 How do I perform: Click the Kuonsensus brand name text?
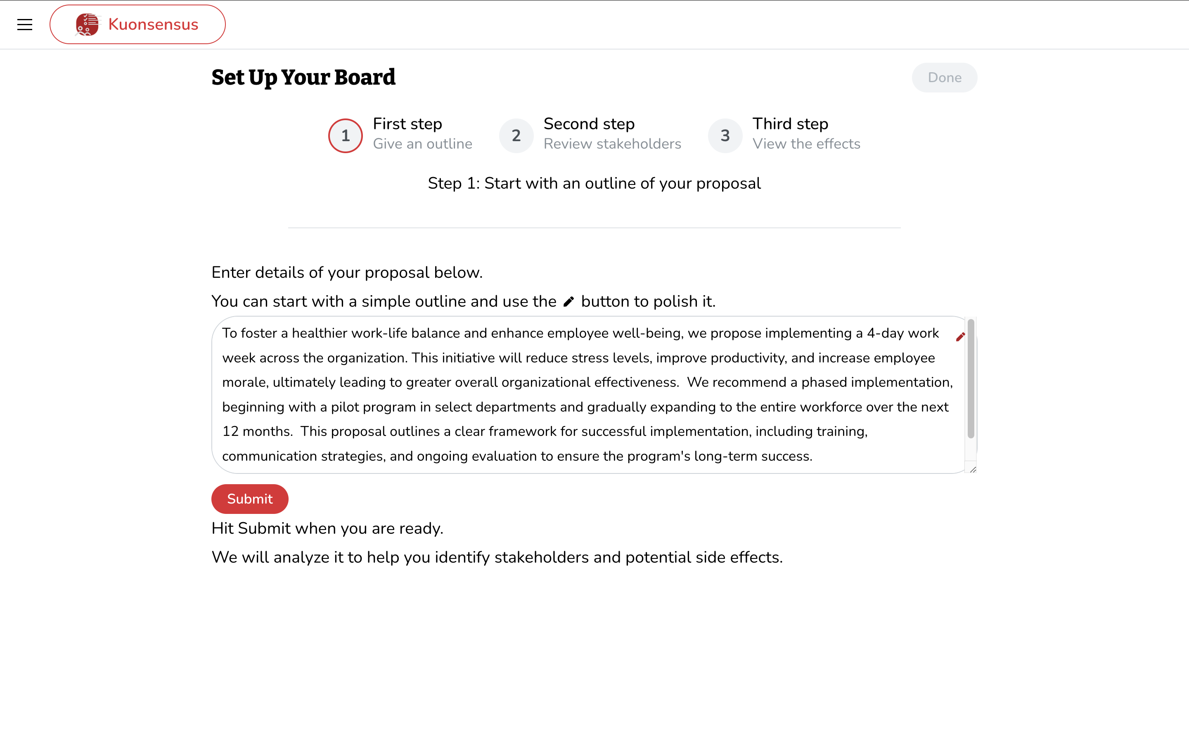[x=153, y=25]
